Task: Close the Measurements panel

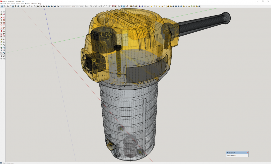Action: pos(247,153)
